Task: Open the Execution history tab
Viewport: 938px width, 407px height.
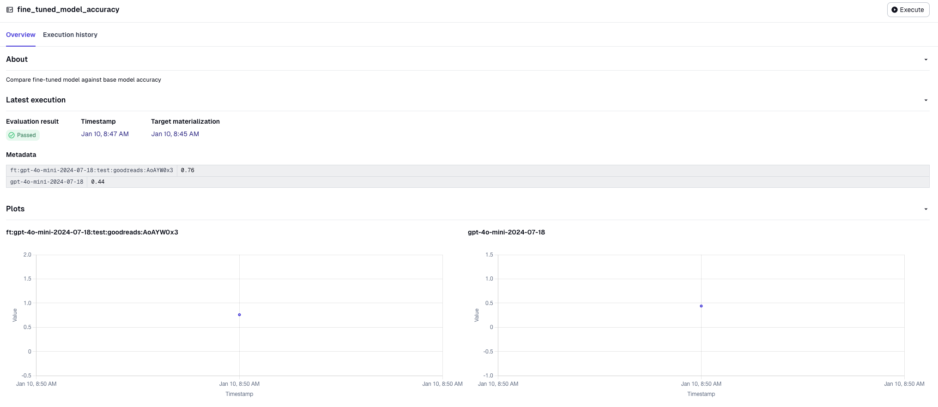Action: tap(70, 35)
